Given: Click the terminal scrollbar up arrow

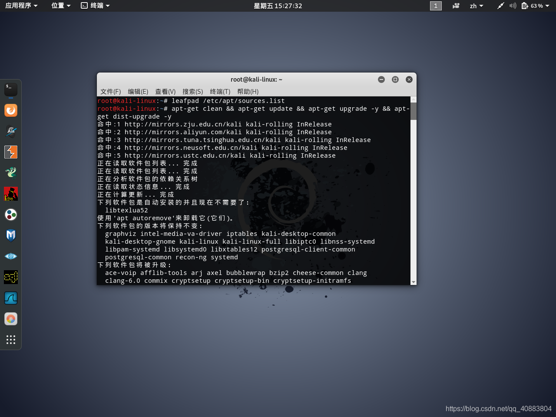Looking at the screenshot, I should coord(414,99).
